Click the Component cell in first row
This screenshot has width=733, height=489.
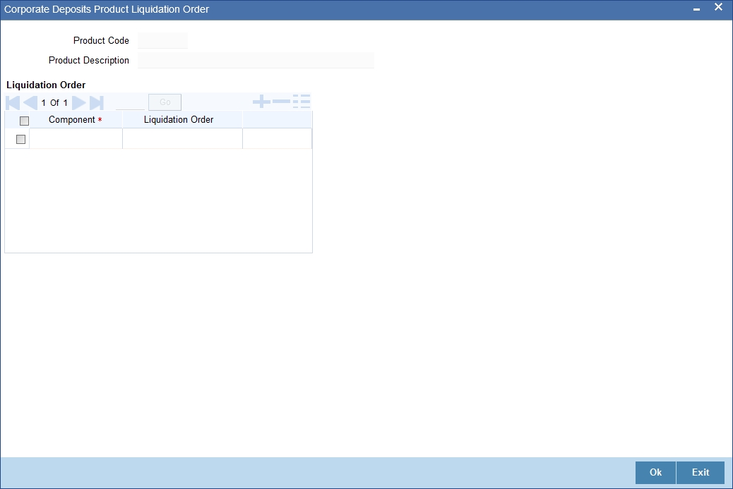pos(76,139)
